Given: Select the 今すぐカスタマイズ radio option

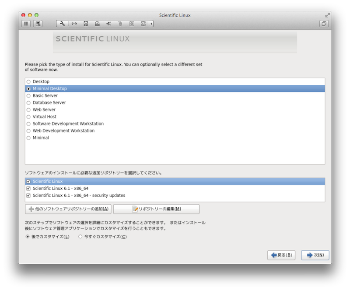Looking at the screenshot, I should (x=80, y=237).
